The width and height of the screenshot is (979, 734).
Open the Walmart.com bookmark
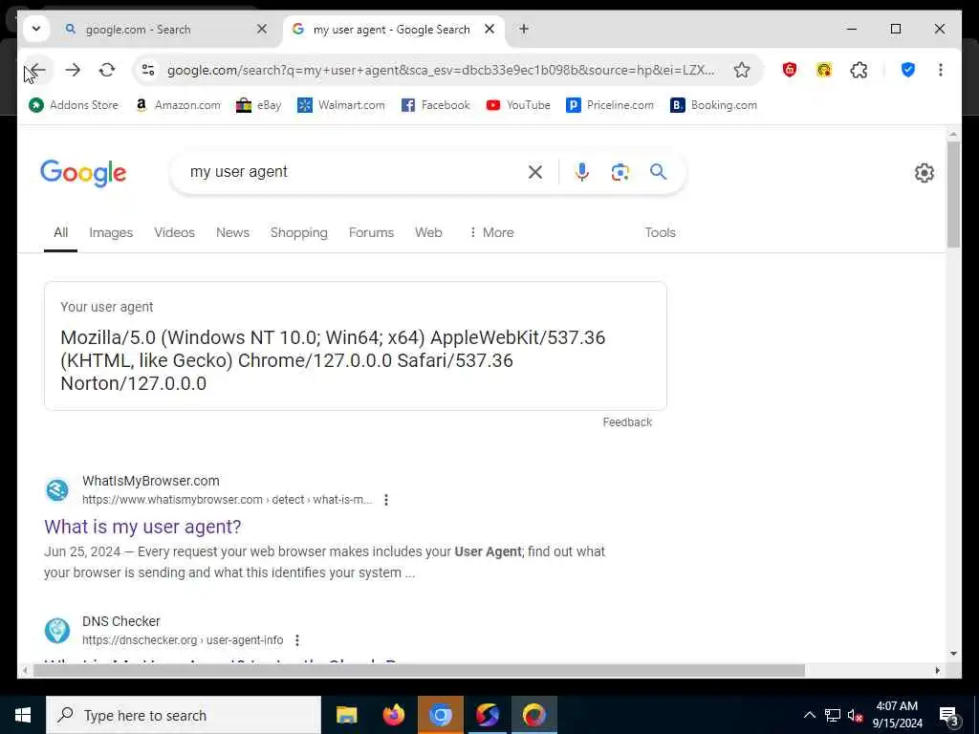341,105
